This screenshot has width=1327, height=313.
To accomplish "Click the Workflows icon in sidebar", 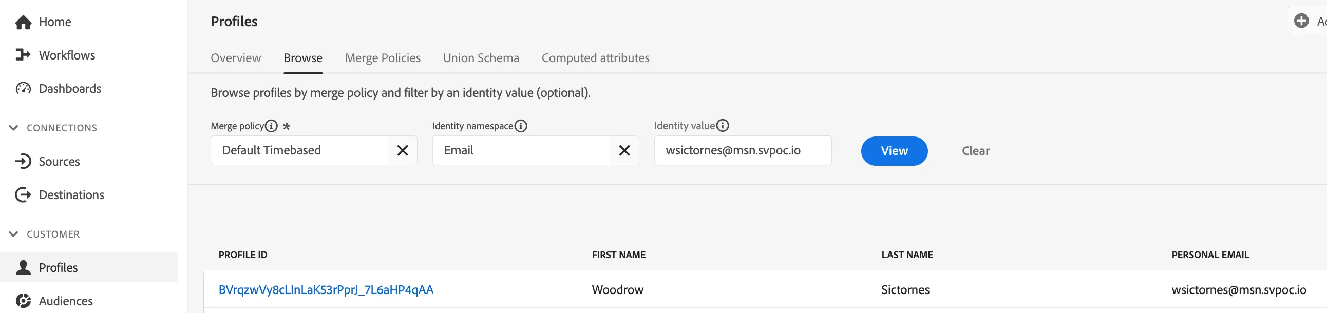I will [23, 55].
